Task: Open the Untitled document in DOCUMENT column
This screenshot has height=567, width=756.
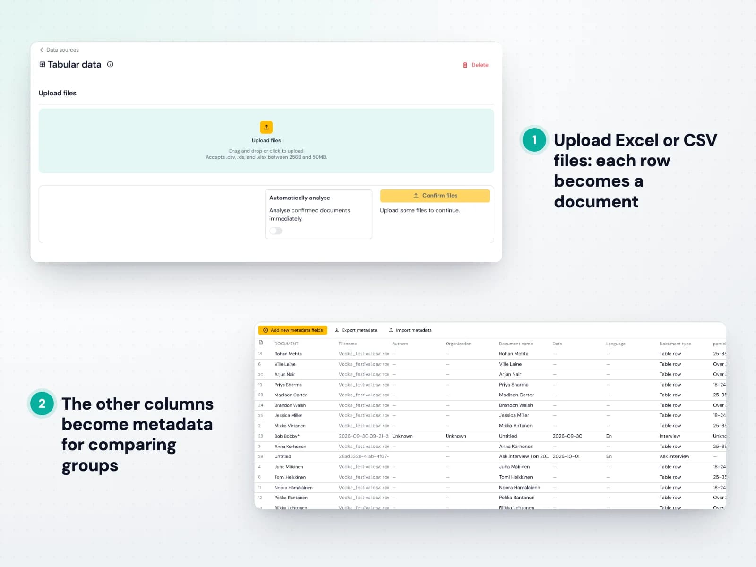Action: point(283,456)
